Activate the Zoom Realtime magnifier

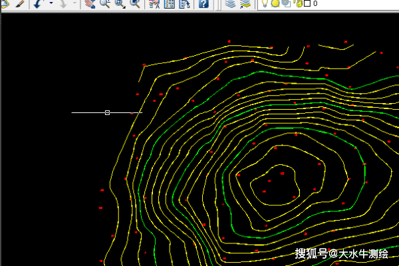[105, 4]
